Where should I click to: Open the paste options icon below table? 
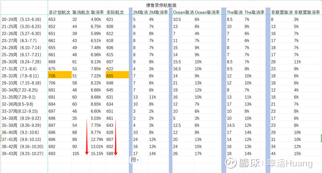tap(134, 160)
